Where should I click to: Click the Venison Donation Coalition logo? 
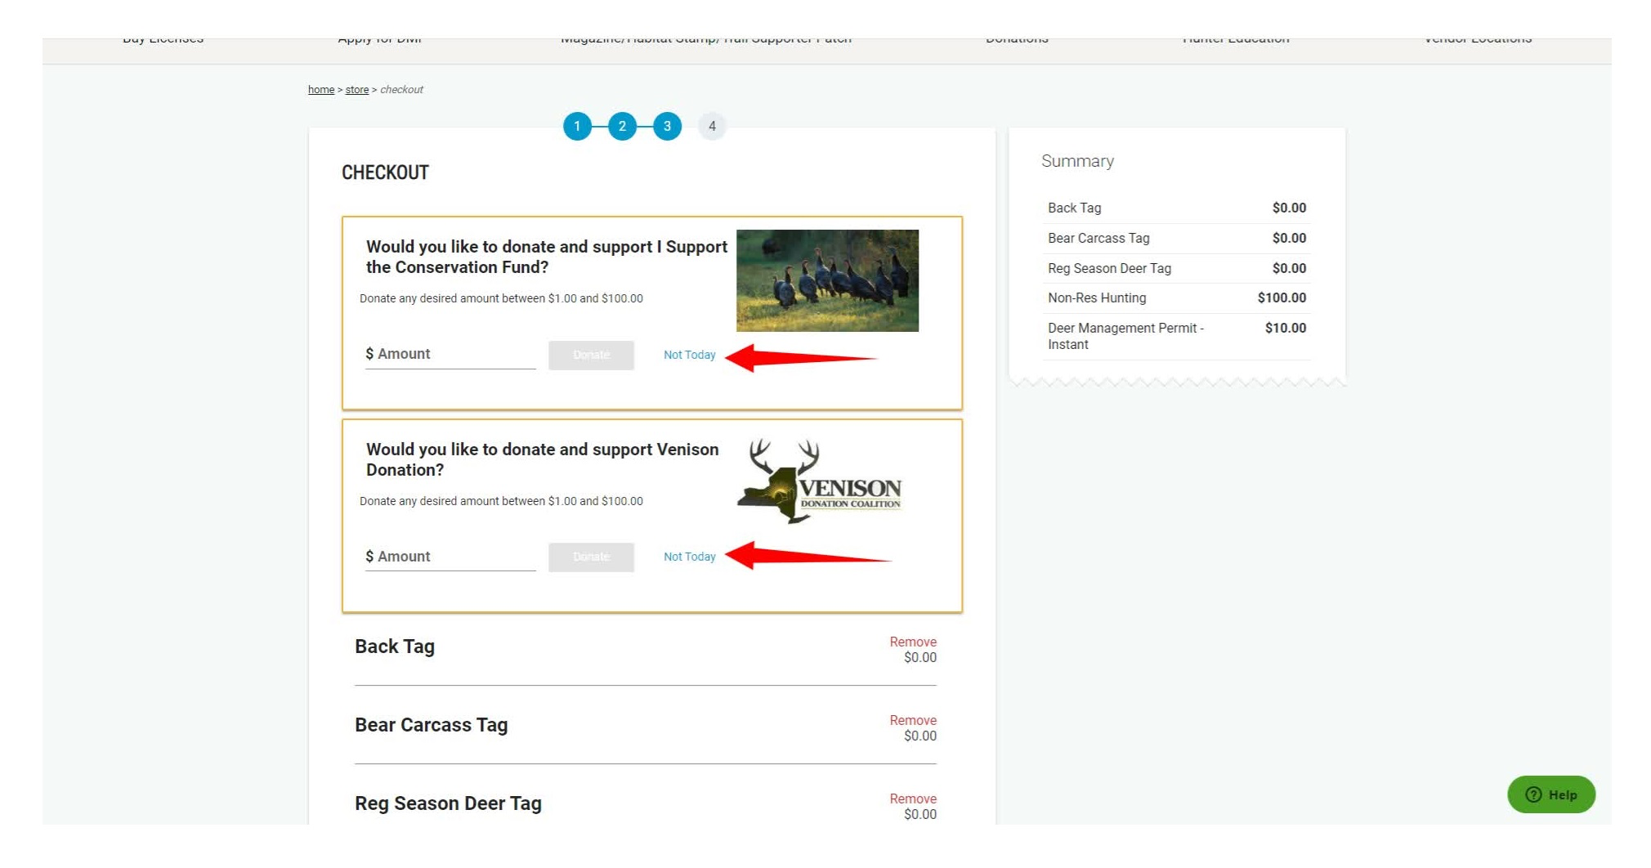click(x=820, y=481)
